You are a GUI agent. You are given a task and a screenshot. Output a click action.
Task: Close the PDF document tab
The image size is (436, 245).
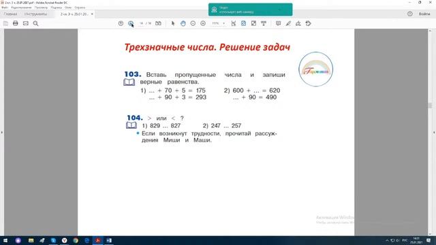92,14
